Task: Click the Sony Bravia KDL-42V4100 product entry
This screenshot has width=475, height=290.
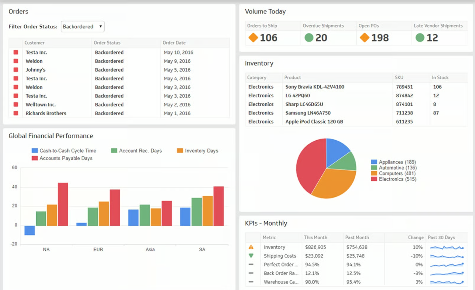Action: [x=315, y=87]
